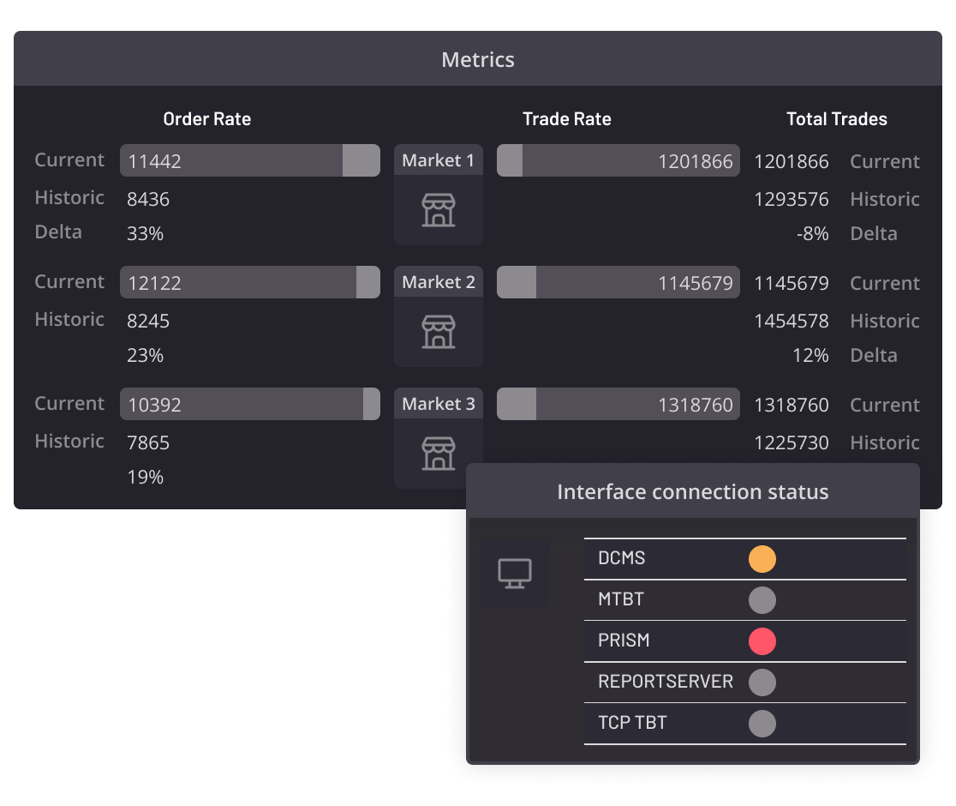Expand the Trade Rate column header
Viewport: 956px width, 806px height.
tap(567, 119)
